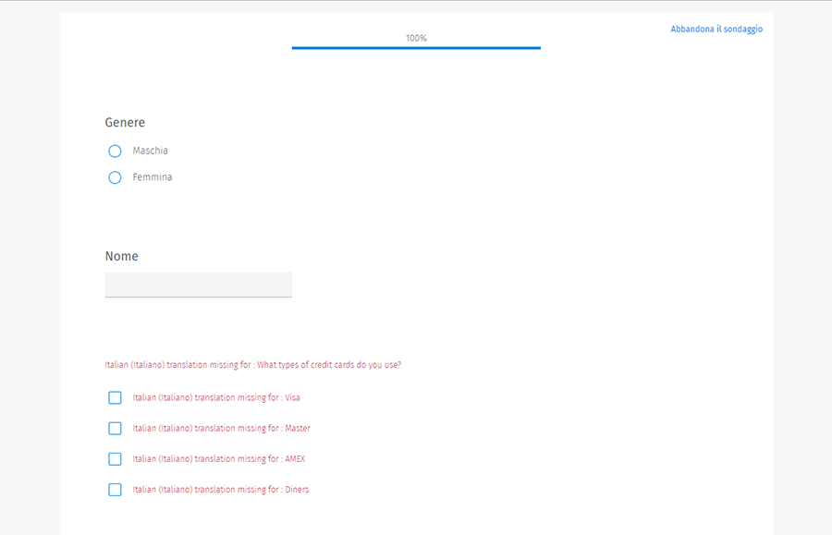The width and height of the screenshot is (832, 535).
Task: Click the Femmina option label text
Action: 152,177
